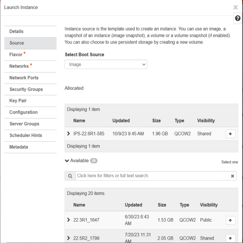This screenshot has height=243, width=243.
Task: Sort available images by Type column
Action: (x=184, y=205)
